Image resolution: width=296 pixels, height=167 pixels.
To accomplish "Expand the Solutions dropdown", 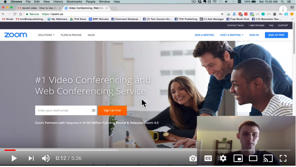I will [x=46, y=35].
